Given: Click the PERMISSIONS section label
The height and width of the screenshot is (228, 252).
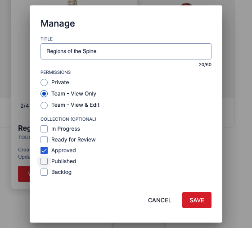Looking at the screenshot, I should 55,72.
